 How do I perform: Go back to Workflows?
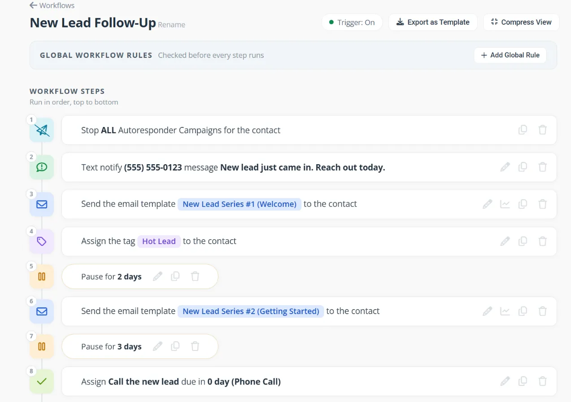52,5
